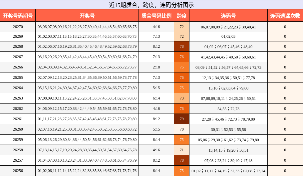The width and height of the screenshot is (303, 176).
Task: Click the missed count 0 for issue 26256
Action: 285,171
